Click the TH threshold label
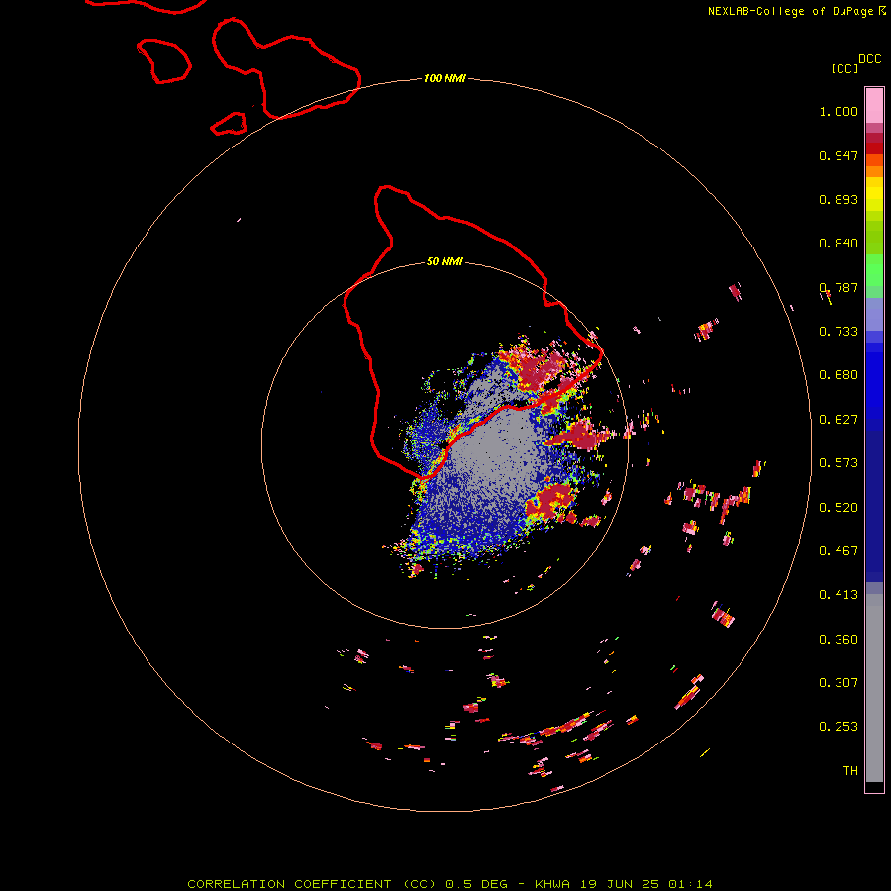Screen dimensions: 891x891 850,771
